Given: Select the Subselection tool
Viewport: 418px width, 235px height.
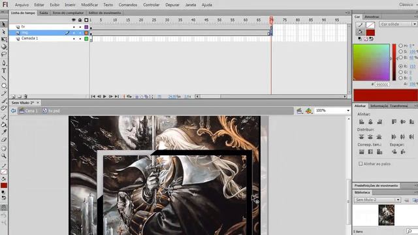Looking at the screenshot, I should 4,32.
